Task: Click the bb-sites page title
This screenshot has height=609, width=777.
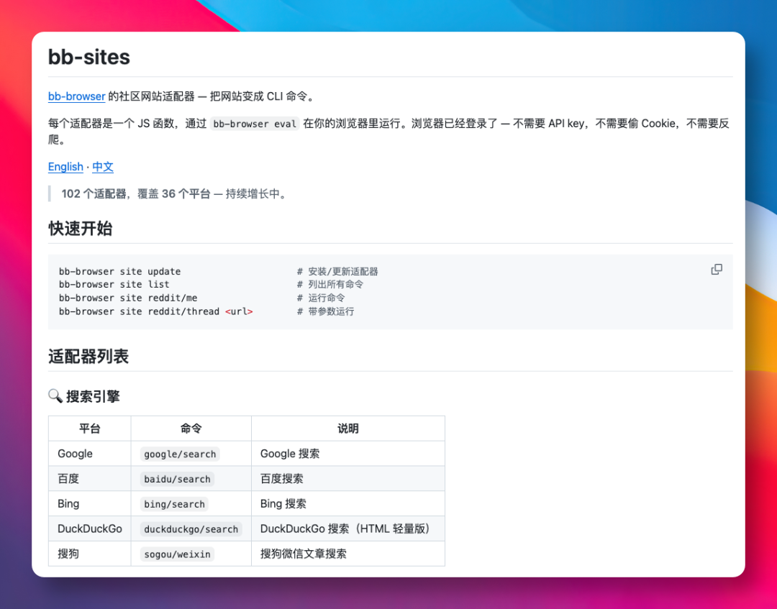Action: [88, 57]
